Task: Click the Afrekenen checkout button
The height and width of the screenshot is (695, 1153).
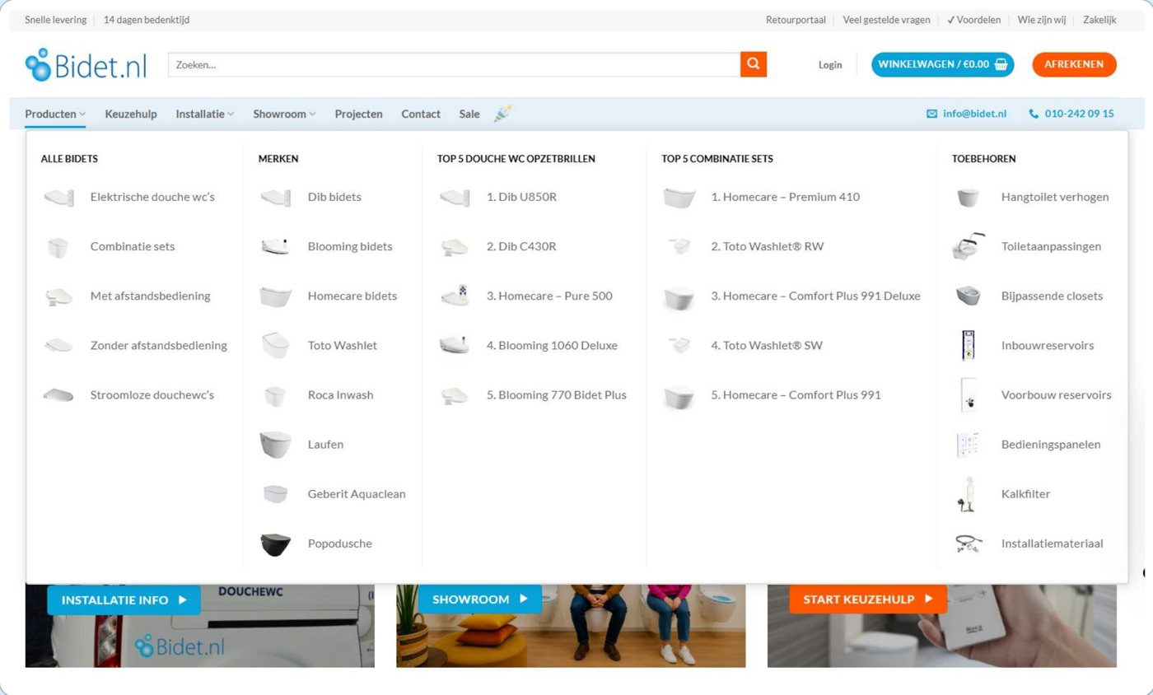Action: coord(1074,64)
